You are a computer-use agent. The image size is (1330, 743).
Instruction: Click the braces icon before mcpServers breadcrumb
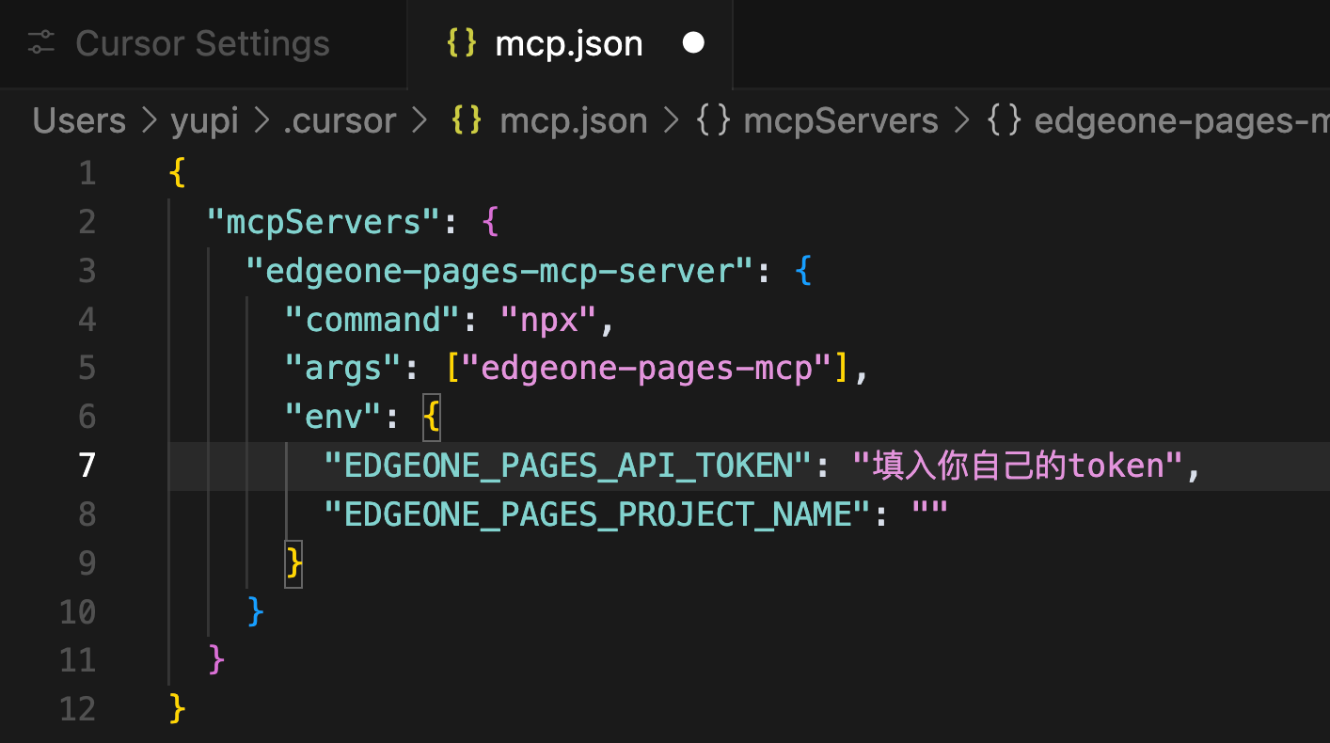714,120
